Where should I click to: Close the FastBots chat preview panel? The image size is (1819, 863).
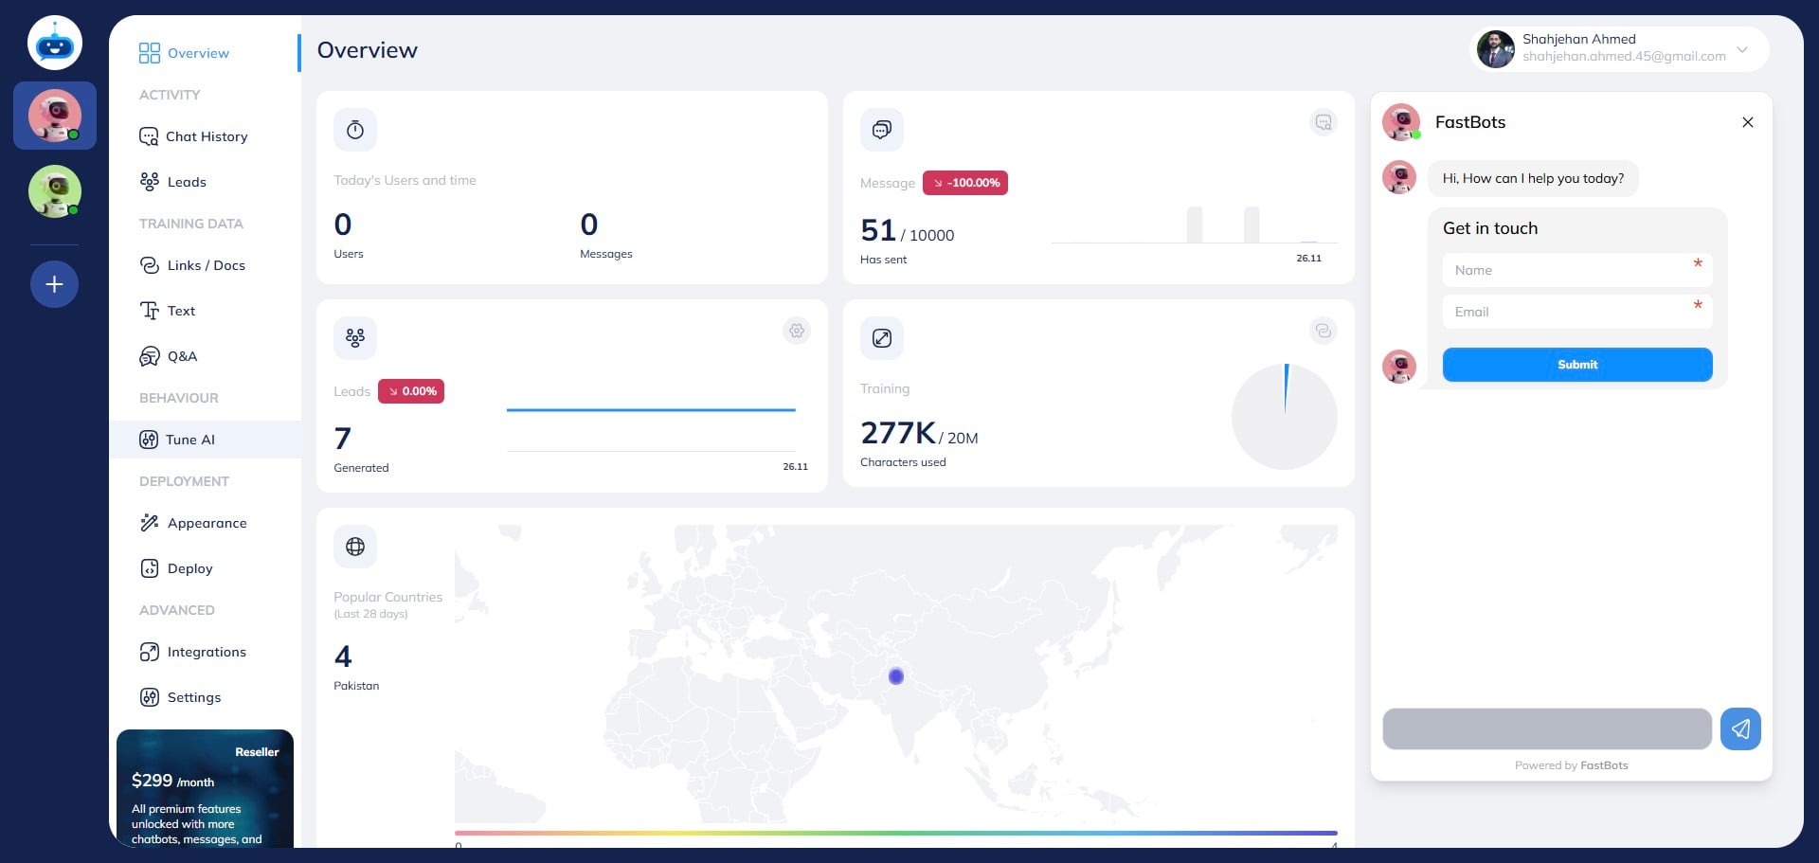pyautogui.click(x=1747, y=122)
